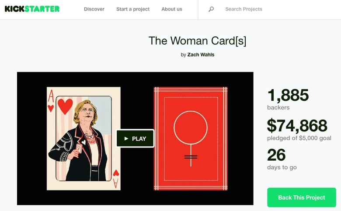Click the Ace of Hearts card illustration
Screen dimensions: 341x211
[84, 138]
